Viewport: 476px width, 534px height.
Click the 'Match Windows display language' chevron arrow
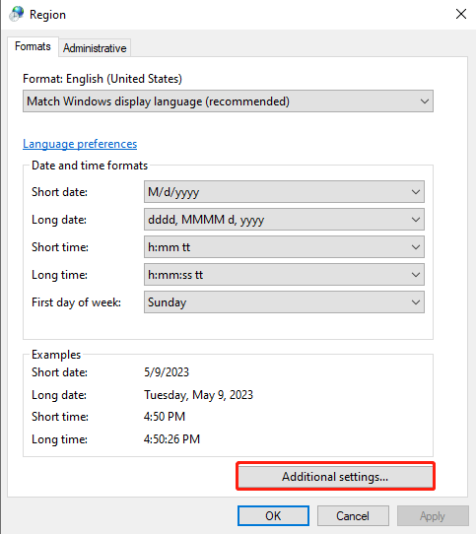424,101
